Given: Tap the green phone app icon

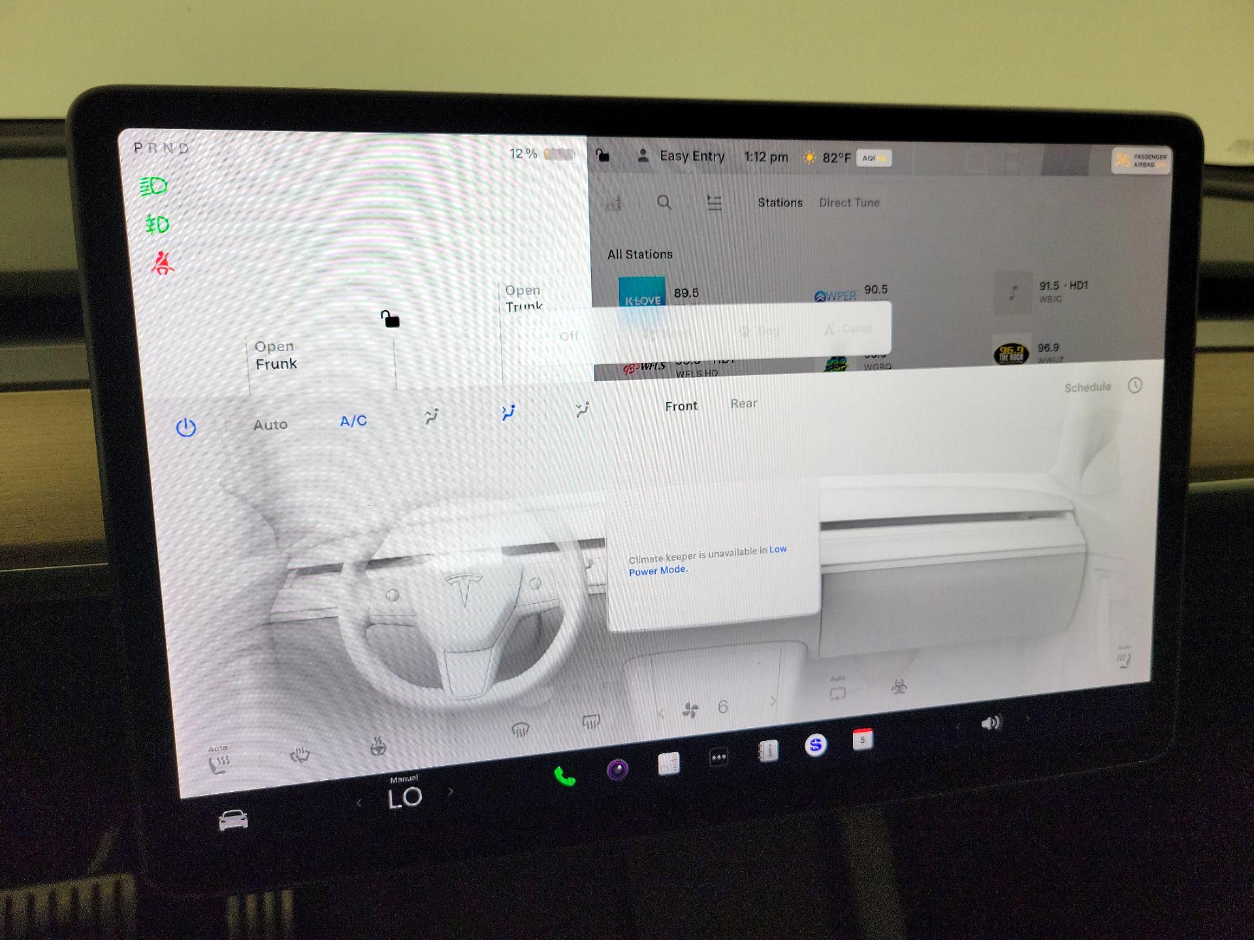Looking at the screenshot, I should click(x=564, y=776).
